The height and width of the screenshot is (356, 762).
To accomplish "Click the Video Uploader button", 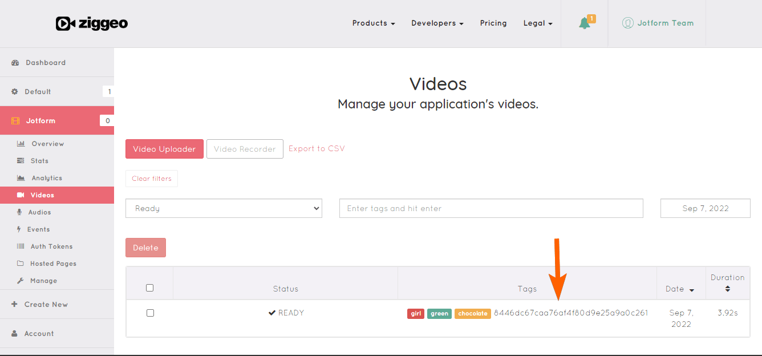I will tap(164, 149).
